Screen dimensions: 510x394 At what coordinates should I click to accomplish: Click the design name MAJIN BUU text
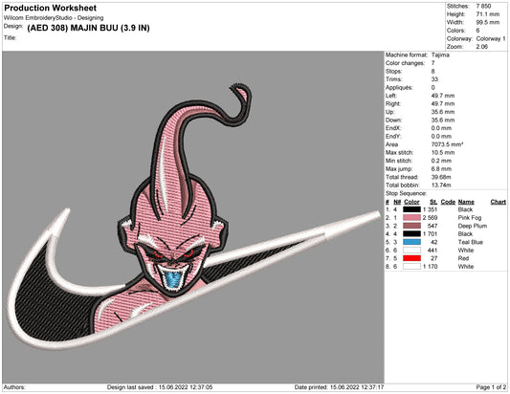(x=88, y=28)
